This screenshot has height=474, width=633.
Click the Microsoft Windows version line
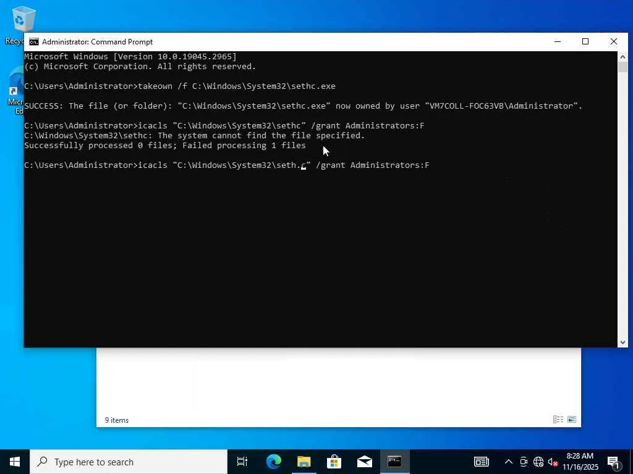coord(130,56)
